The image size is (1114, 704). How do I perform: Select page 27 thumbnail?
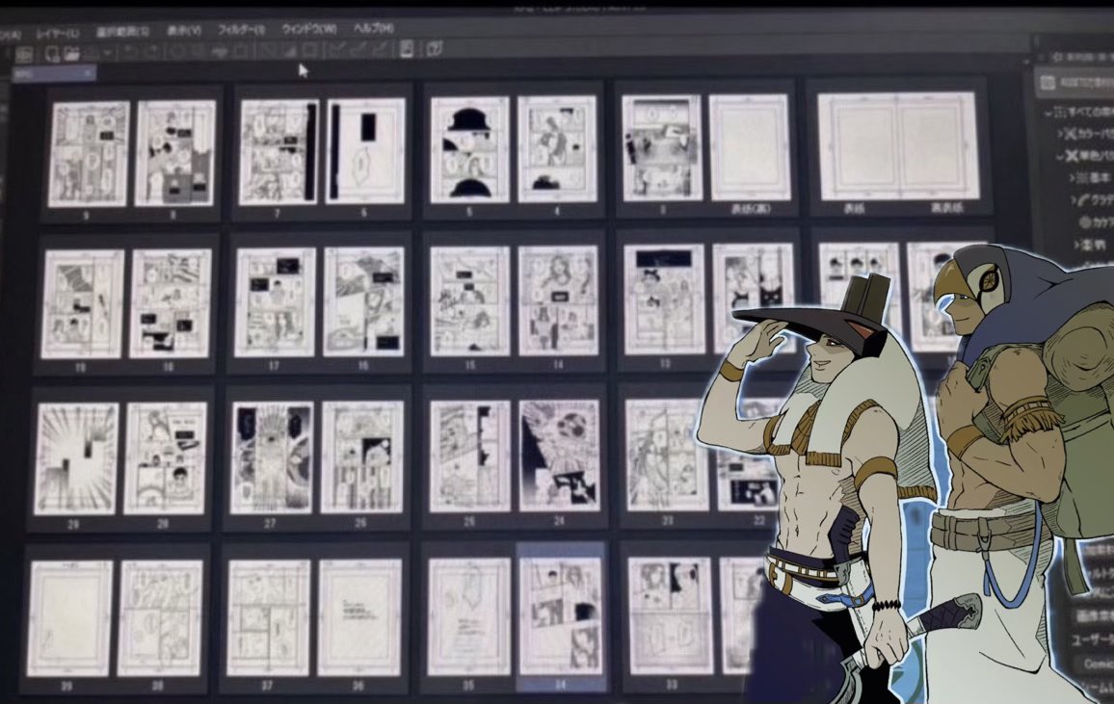coord(273,457)
